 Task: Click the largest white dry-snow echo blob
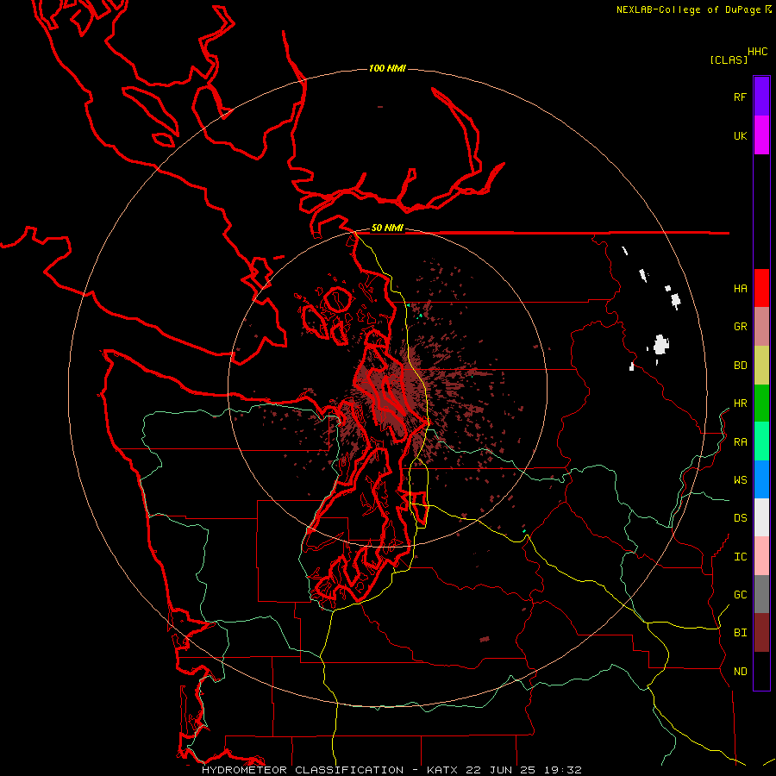(x=660, y=344)
